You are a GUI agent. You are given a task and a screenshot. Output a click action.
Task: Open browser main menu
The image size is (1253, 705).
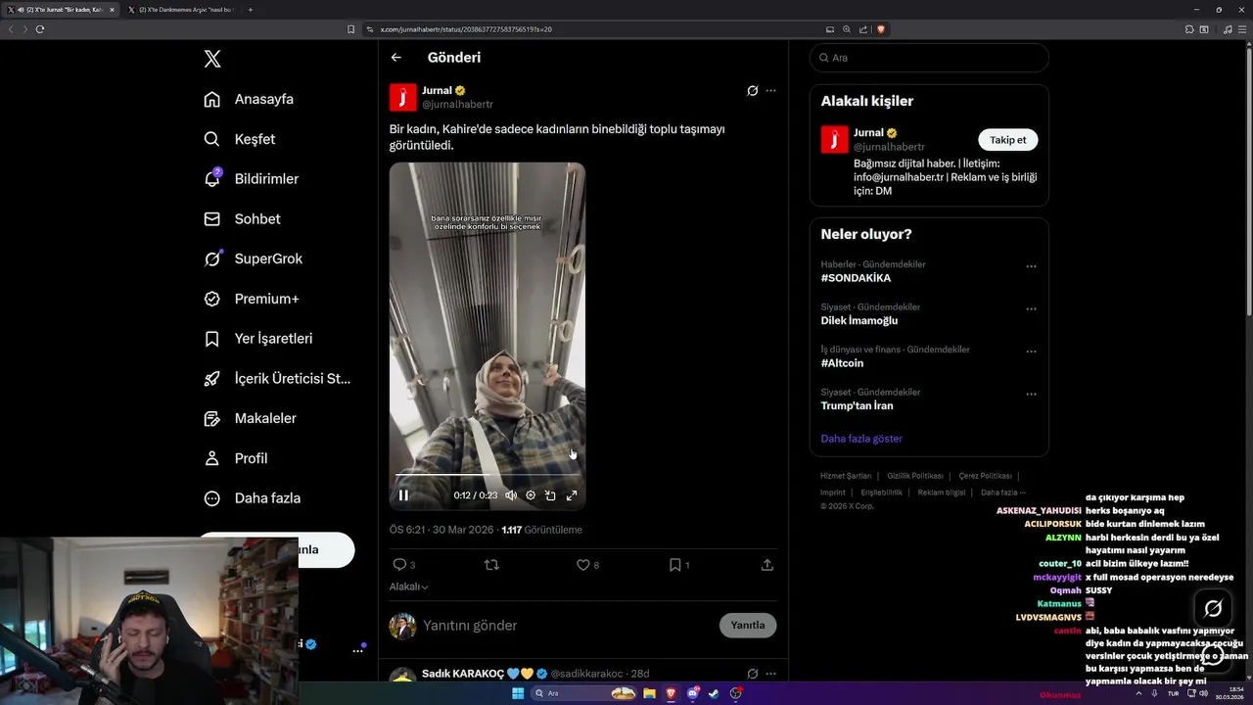pyautogui.click(x=1242, y=29)
